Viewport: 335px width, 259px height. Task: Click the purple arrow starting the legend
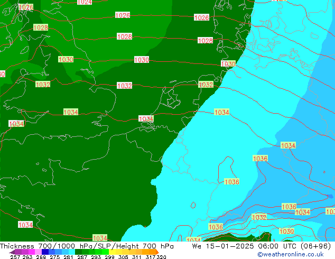pos(12,252)
